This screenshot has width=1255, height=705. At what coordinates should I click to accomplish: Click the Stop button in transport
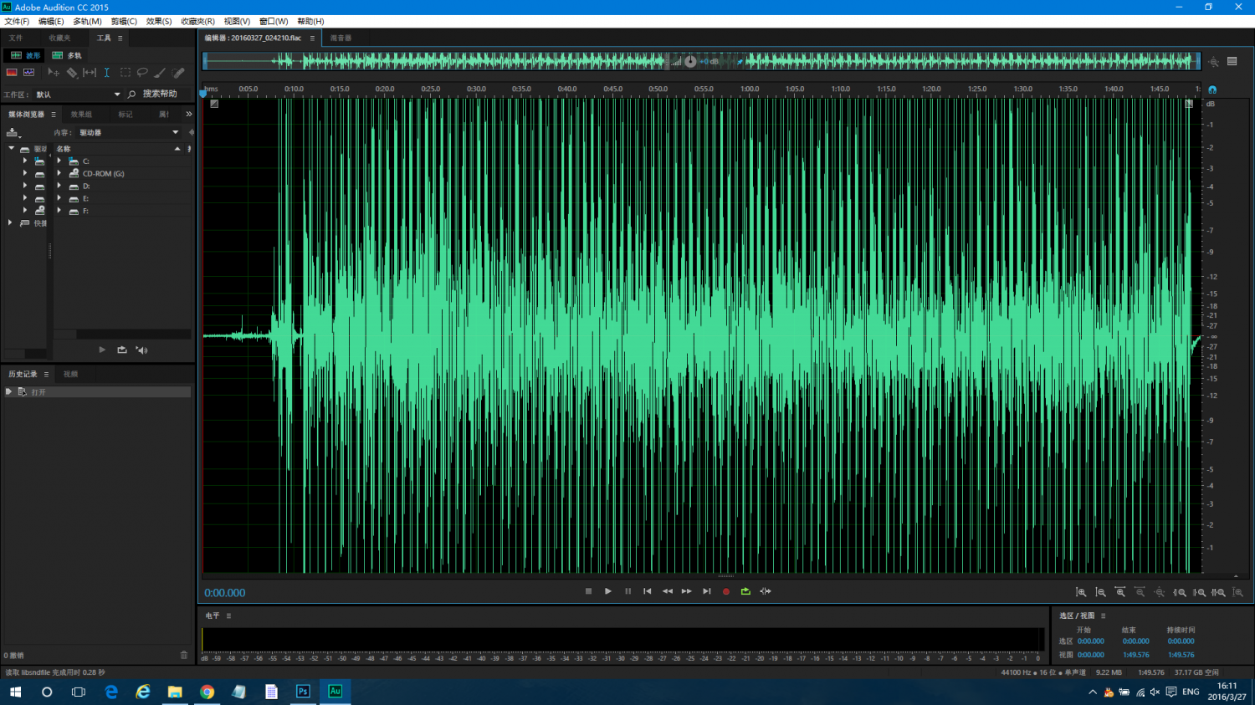coord(588,591)
